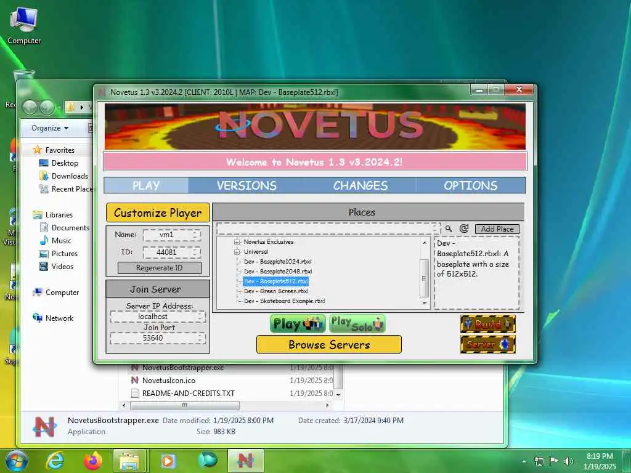
Task: Click the Novetus taskbar button
Action: point(246,461)
